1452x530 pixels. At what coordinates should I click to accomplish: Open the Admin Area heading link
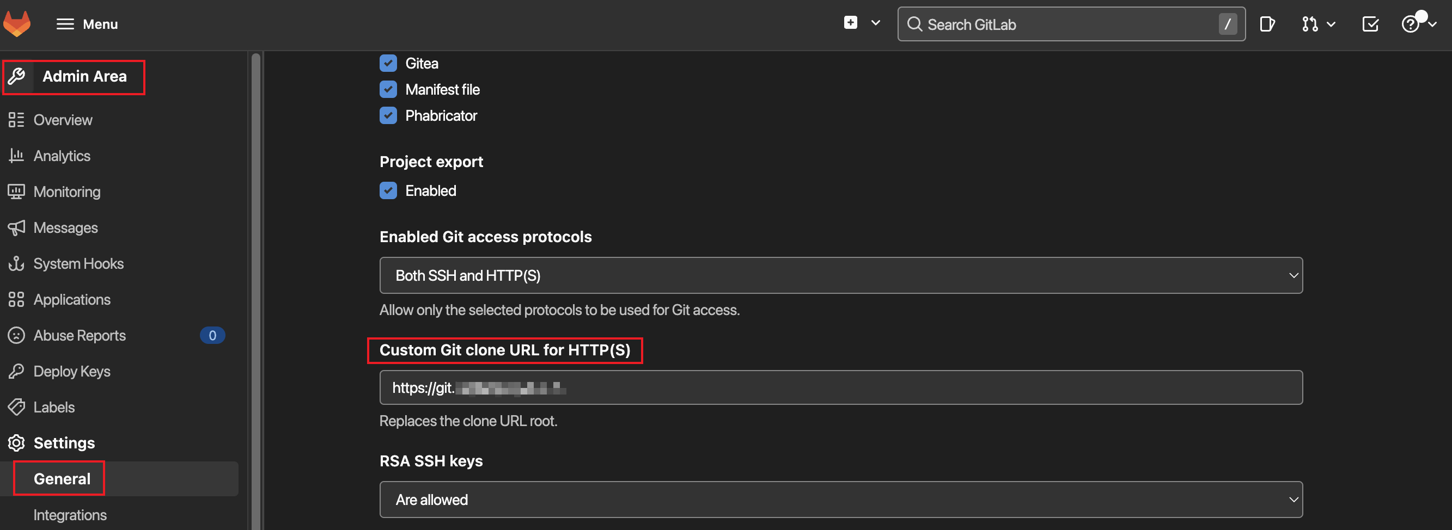click(x=84, y=76)
